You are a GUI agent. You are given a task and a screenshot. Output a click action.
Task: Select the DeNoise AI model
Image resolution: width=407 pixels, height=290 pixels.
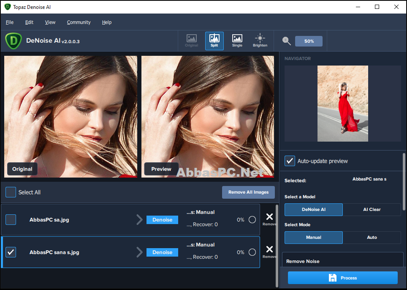point(314,209)
